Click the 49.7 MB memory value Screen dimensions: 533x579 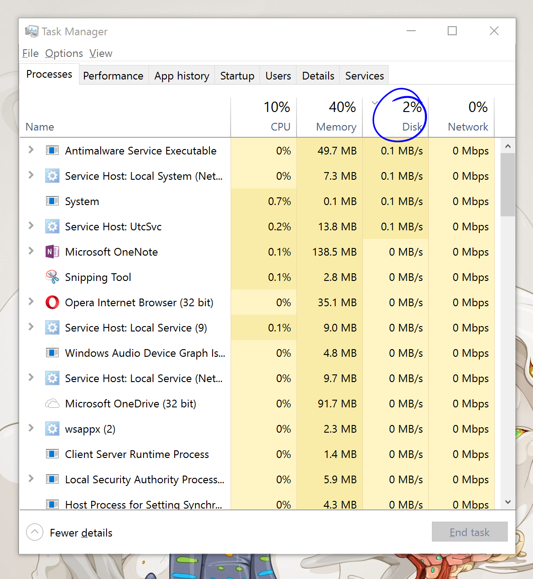click(337, 151)
